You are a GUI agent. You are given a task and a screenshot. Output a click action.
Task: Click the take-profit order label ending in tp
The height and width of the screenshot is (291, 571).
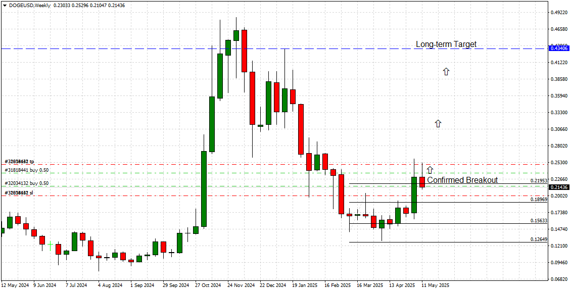pyautogui.click(x=19, y=161)
